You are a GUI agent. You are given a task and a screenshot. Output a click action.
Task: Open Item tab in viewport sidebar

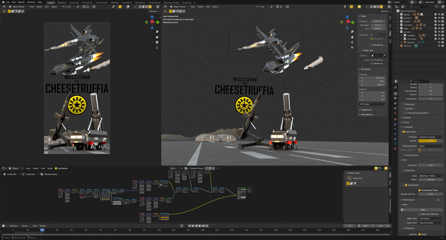click(390, 18)
